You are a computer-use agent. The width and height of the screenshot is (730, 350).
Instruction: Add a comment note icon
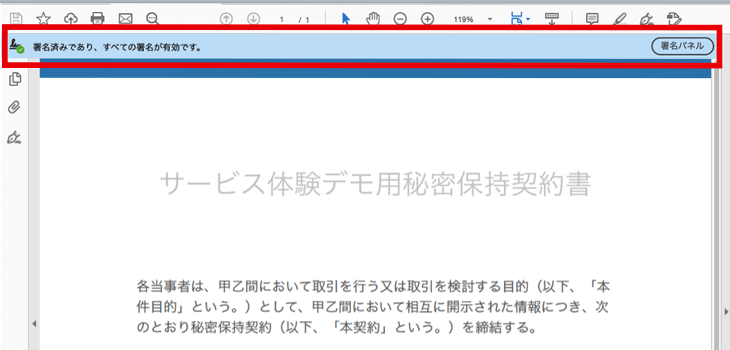[592, 19]
